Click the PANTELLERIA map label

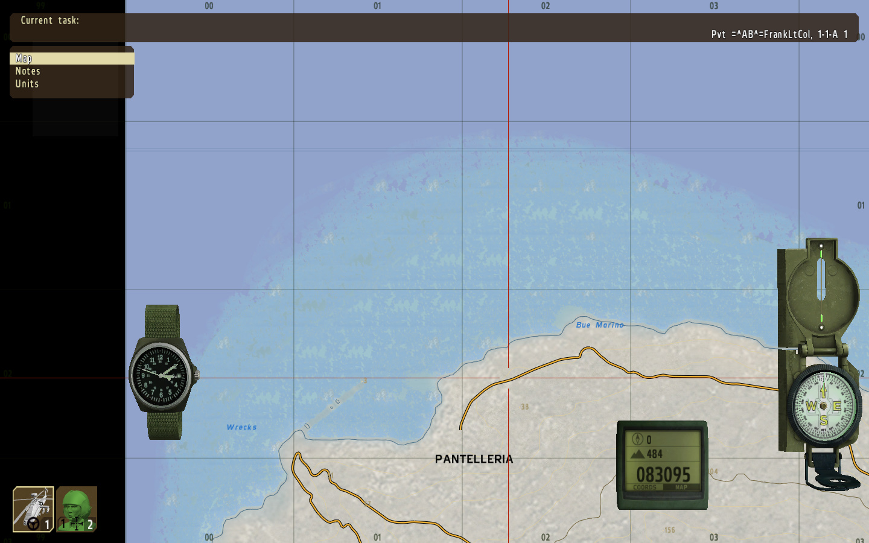[x=474, y=459]
